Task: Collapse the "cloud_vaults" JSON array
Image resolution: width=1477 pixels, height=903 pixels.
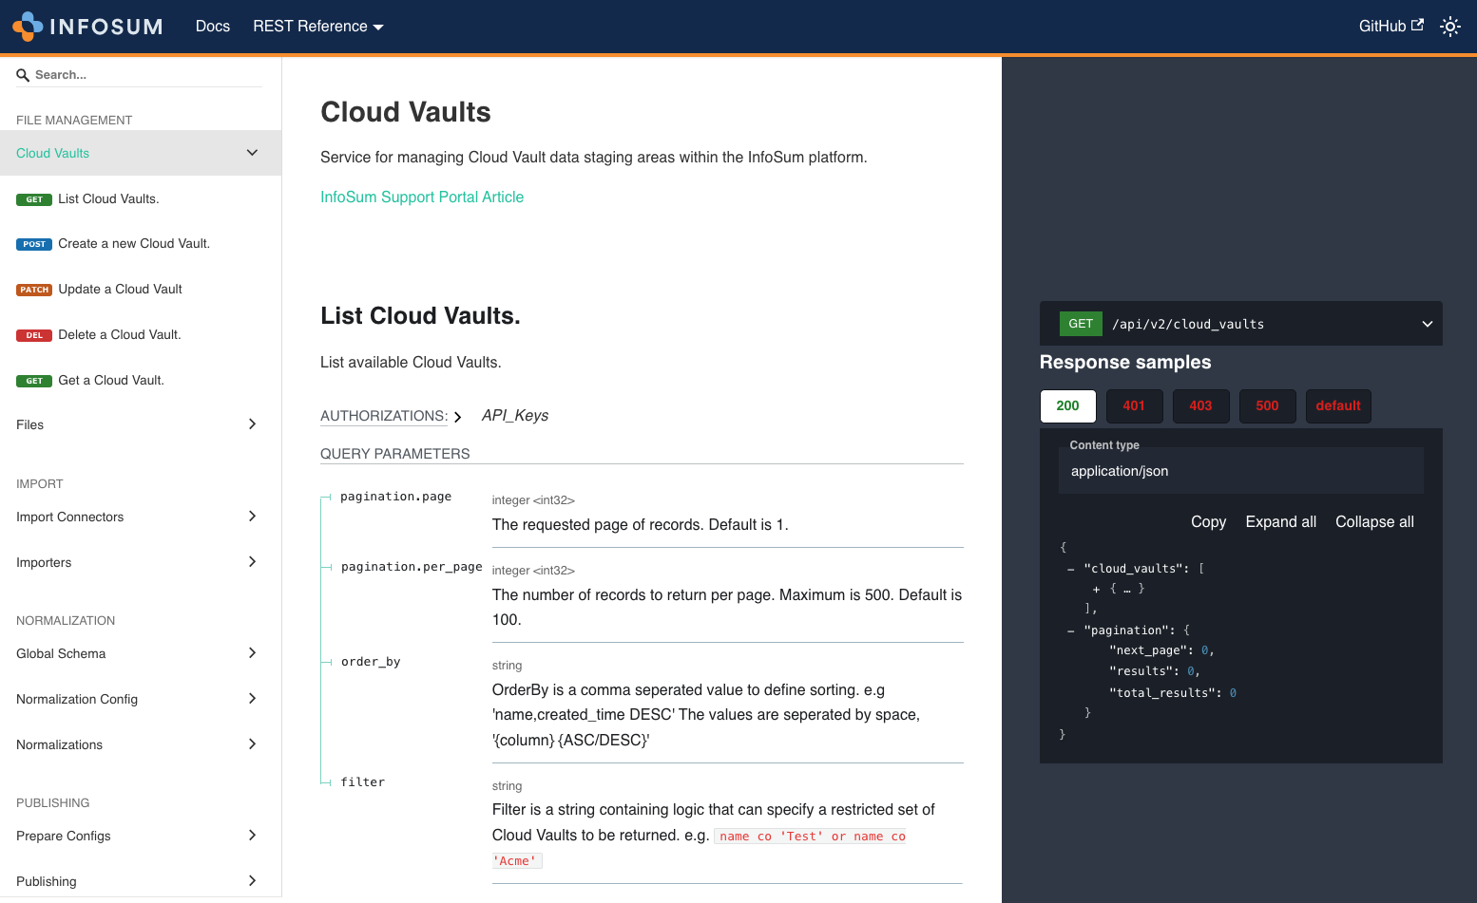Action: point(1071,569)
